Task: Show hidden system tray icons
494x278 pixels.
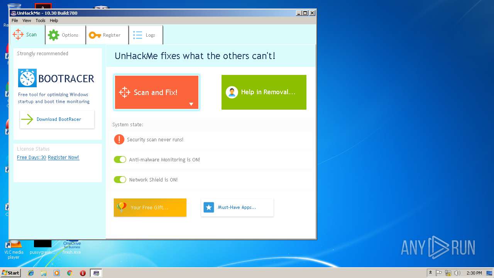Action: coord(430,273)
